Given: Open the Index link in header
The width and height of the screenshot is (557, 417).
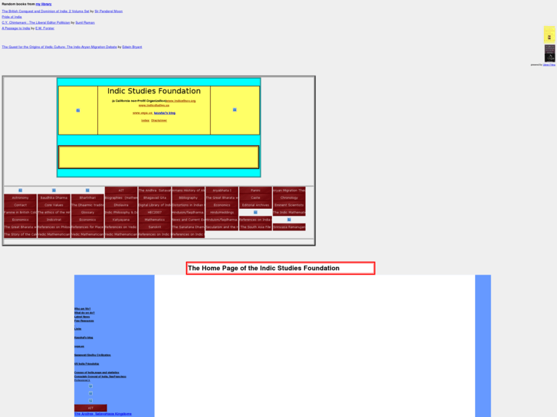Looking at the screenshot, I should point(146,121).
